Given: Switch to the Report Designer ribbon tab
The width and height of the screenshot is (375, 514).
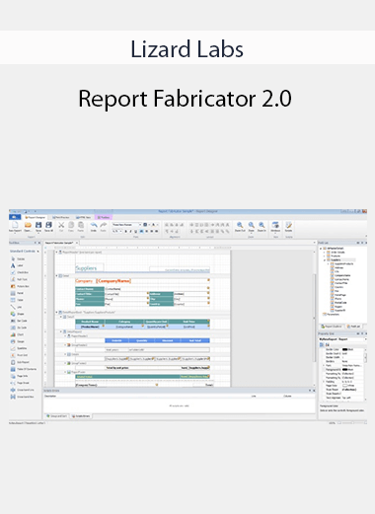Looking at the screenshot, I should pos(35,217).
